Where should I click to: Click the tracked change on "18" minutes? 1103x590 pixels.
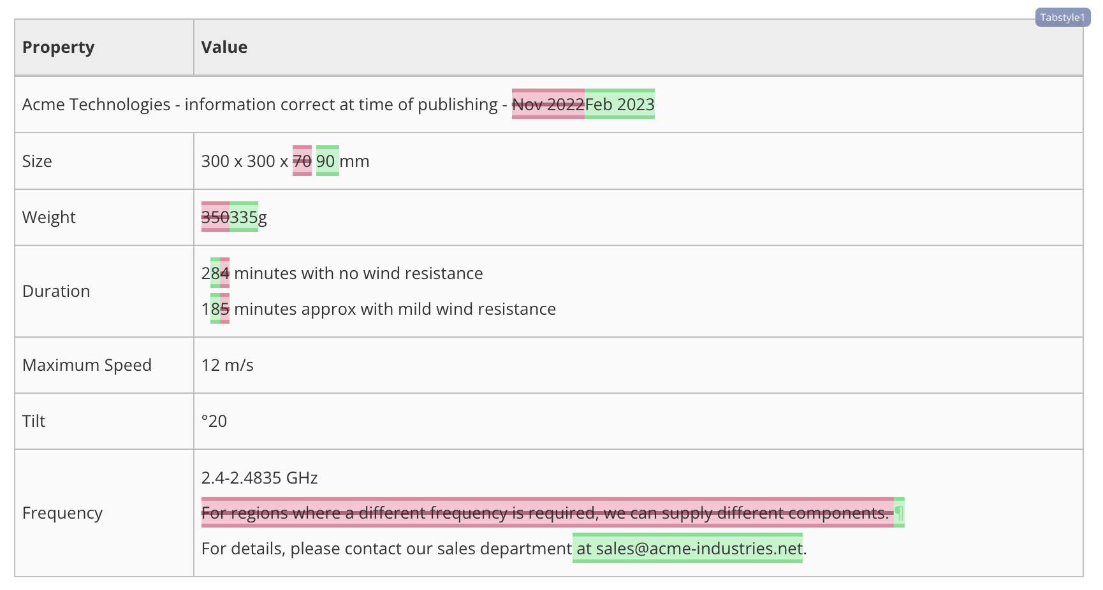coord(219,308)
